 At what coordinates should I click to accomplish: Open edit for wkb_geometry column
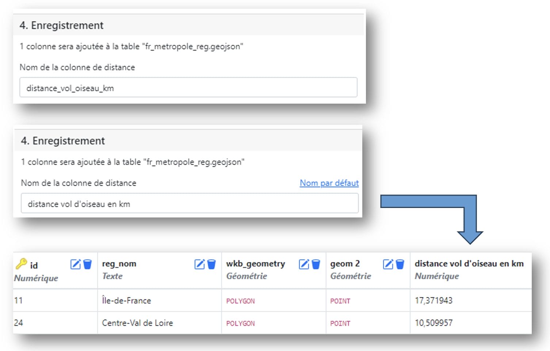pyautogui.click(x=304, y=264)
